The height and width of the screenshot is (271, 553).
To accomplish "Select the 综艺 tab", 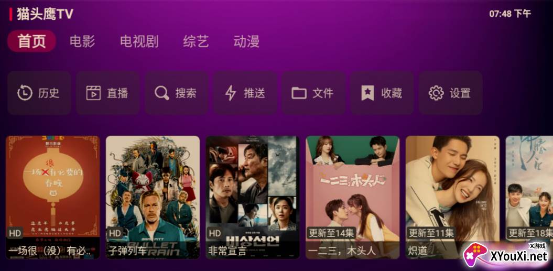I will [x=196, y=41].
